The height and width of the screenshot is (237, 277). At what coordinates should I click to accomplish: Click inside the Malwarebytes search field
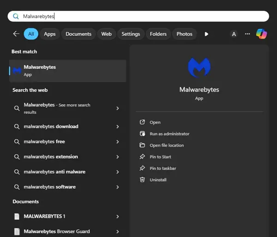(138, 16)
